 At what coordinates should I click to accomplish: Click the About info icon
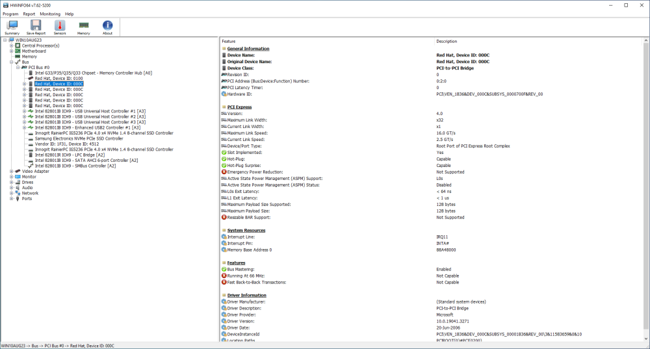click(x=107, y=27)
